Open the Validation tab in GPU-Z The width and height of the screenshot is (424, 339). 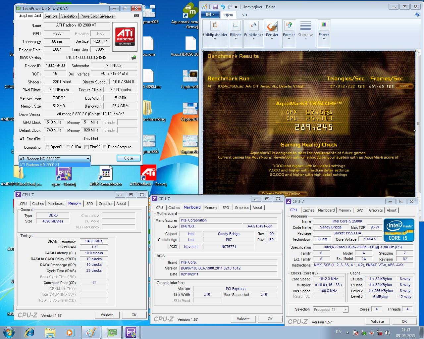tap(69, 16)
